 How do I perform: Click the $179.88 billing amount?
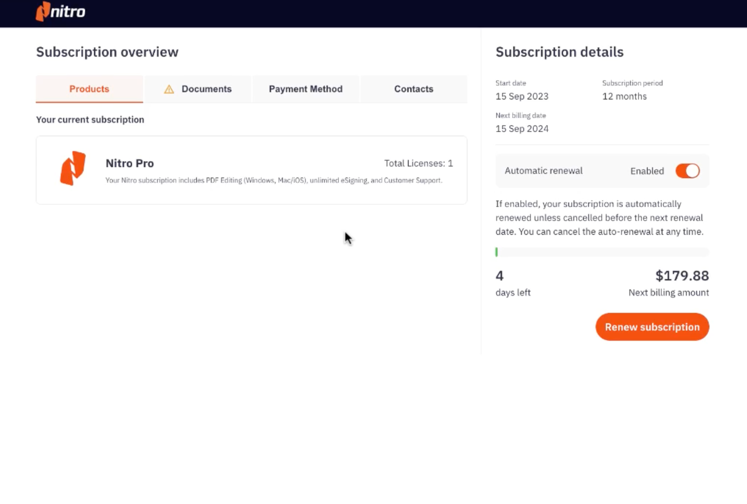coord(682,275)
